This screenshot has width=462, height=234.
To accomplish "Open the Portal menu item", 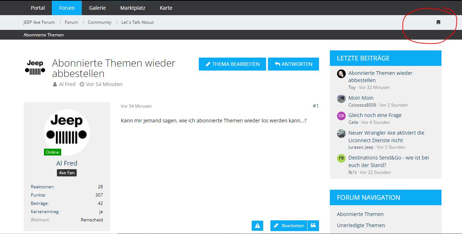I will point(38,8).
